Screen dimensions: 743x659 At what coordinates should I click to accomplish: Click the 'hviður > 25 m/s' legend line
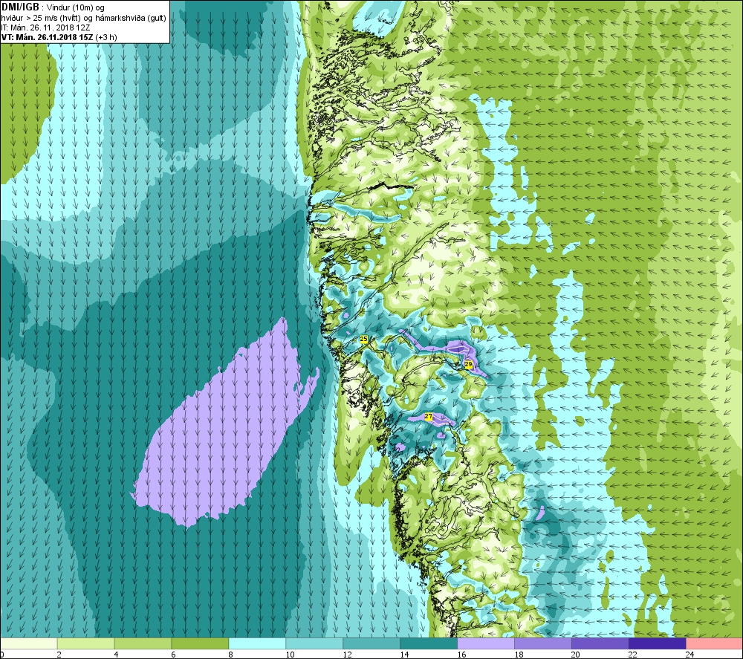(85, 18)
